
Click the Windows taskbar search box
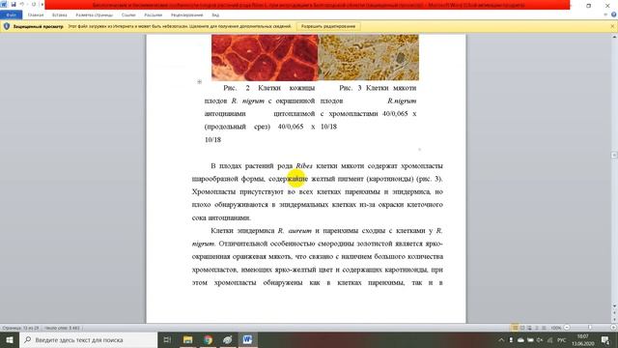tap(88, 339)
